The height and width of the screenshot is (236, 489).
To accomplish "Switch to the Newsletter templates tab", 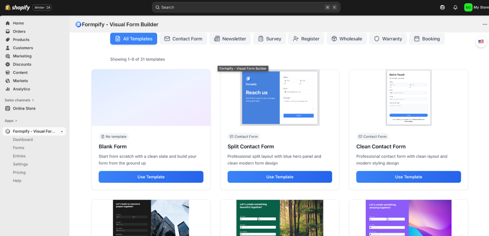I will [230, 39].
